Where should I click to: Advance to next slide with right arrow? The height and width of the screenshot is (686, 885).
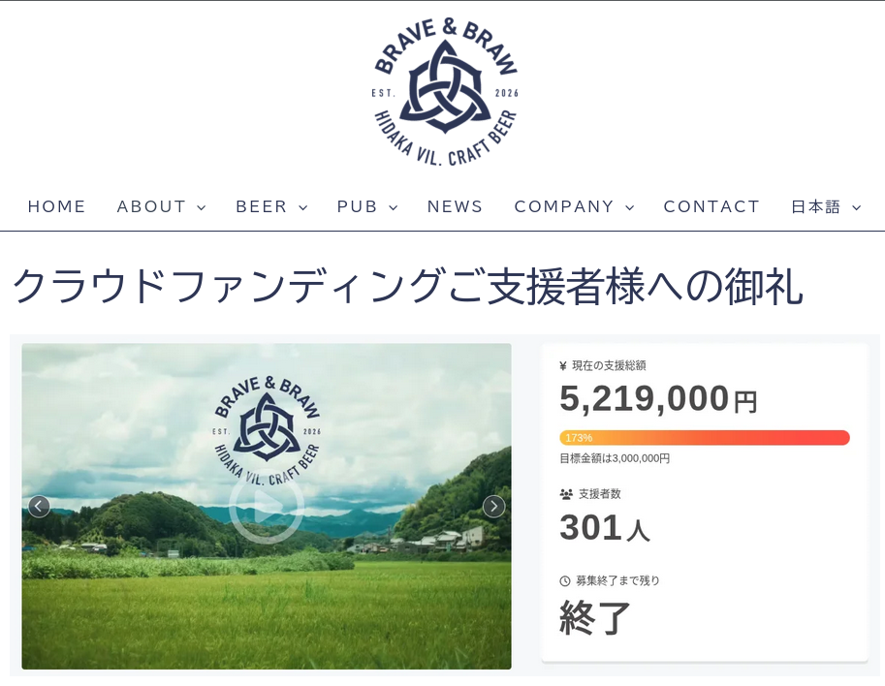[493, 507]
